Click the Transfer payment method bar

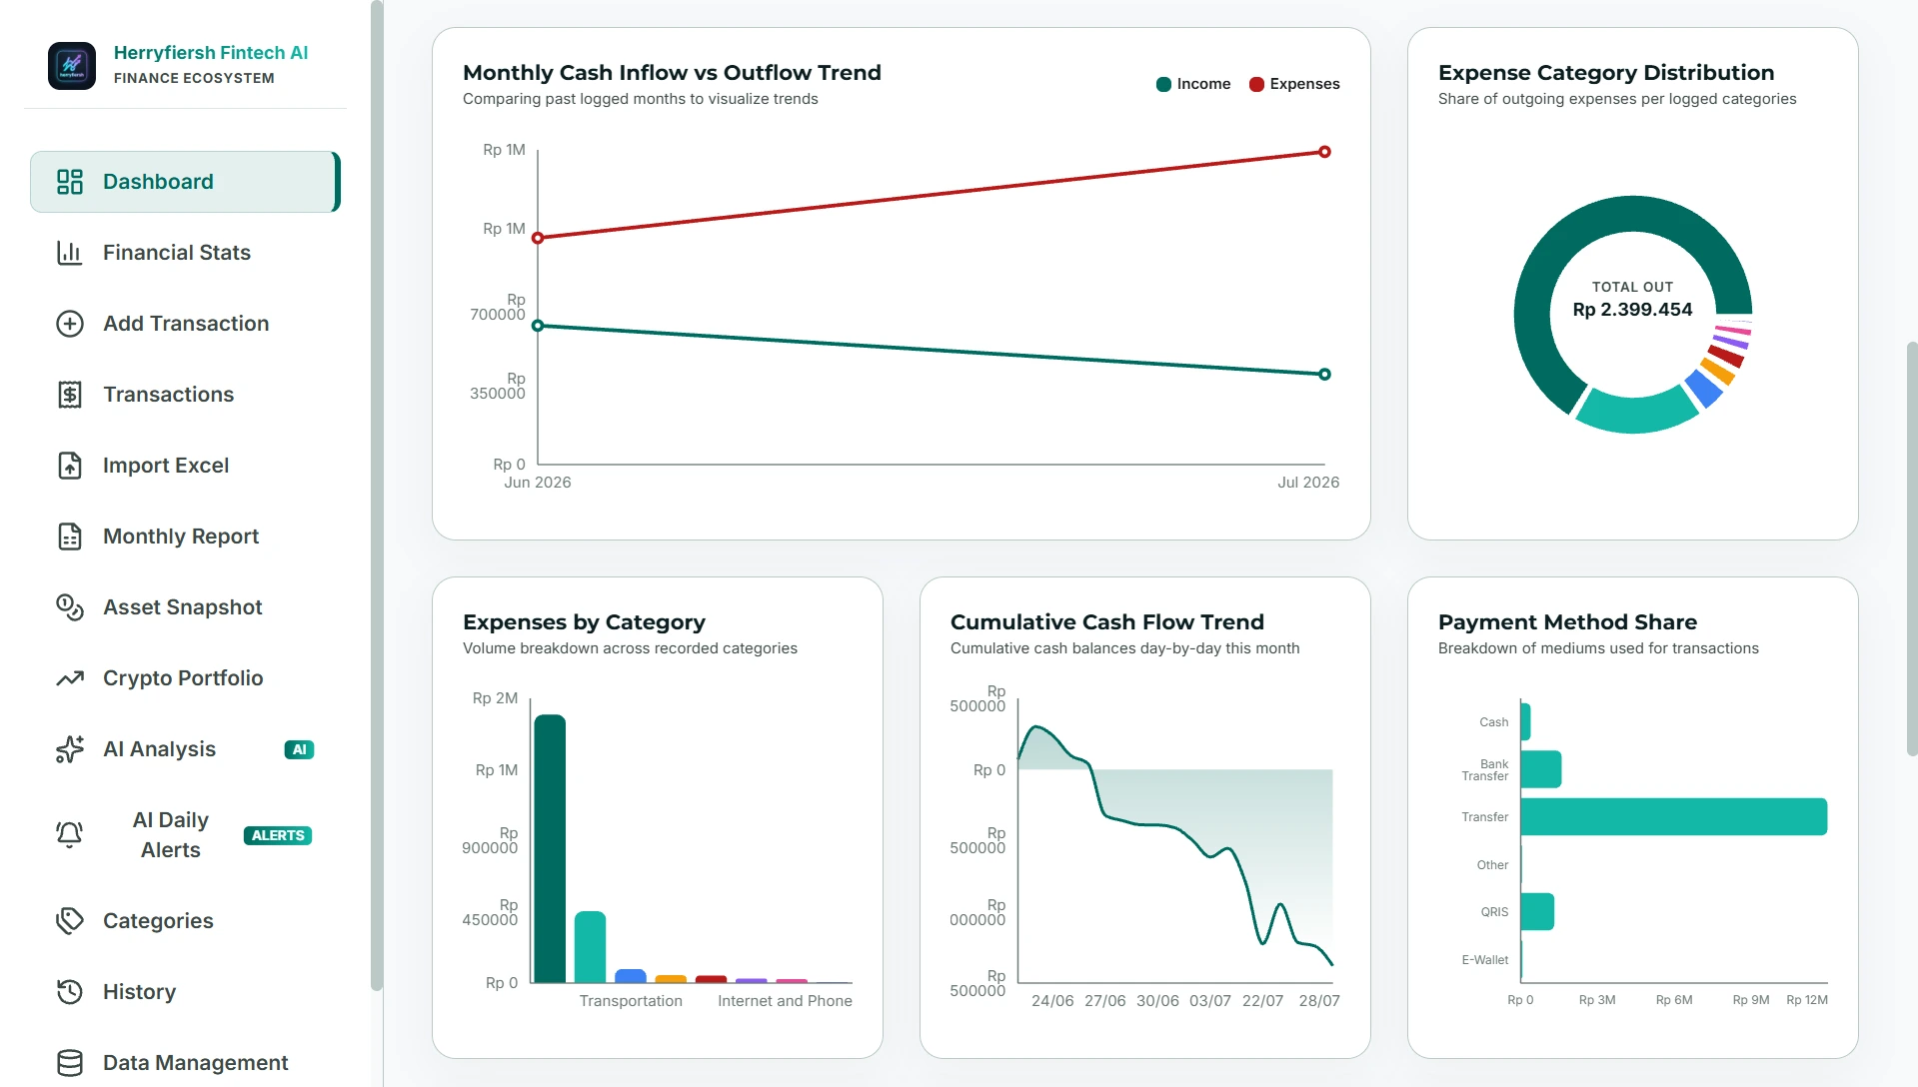(1674, 817)
